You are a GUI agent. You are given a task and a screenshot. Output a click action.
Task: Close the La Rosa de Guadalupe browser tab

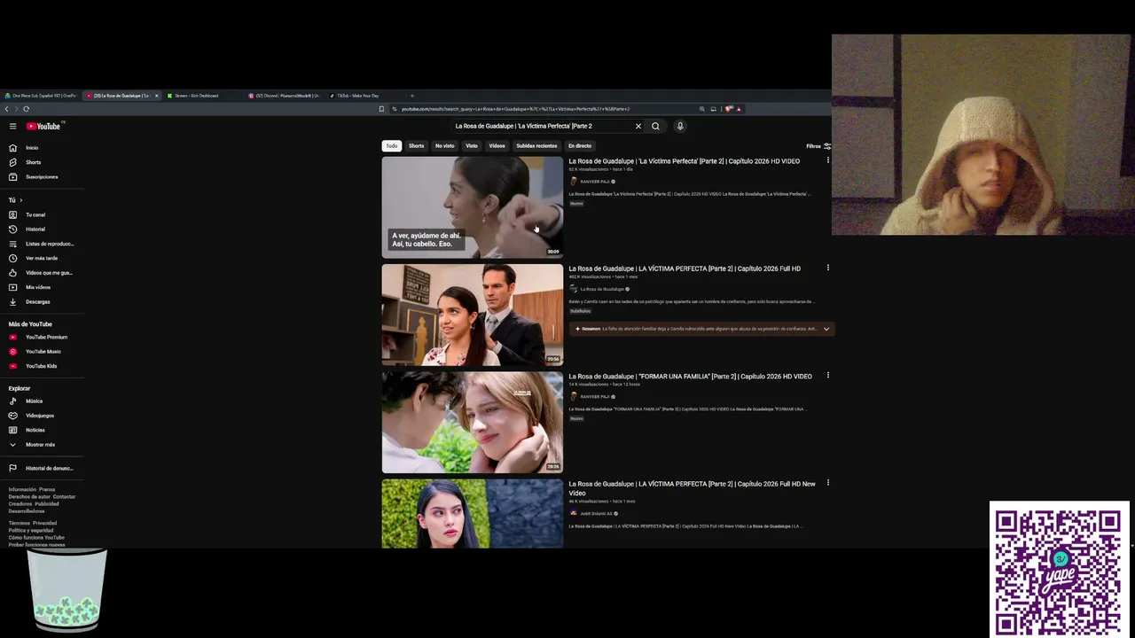pos(157,96)
